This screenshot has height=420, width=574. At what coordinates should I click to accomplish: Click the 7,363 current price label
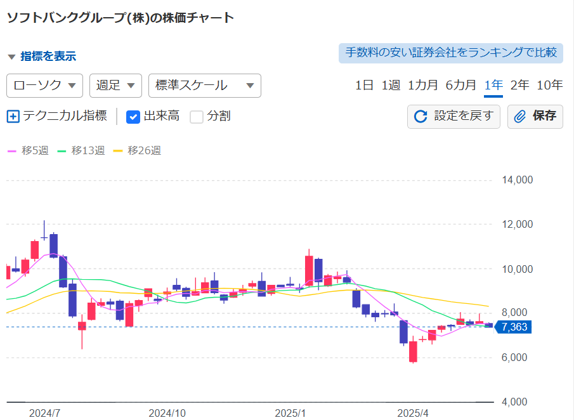pos(514,327)
